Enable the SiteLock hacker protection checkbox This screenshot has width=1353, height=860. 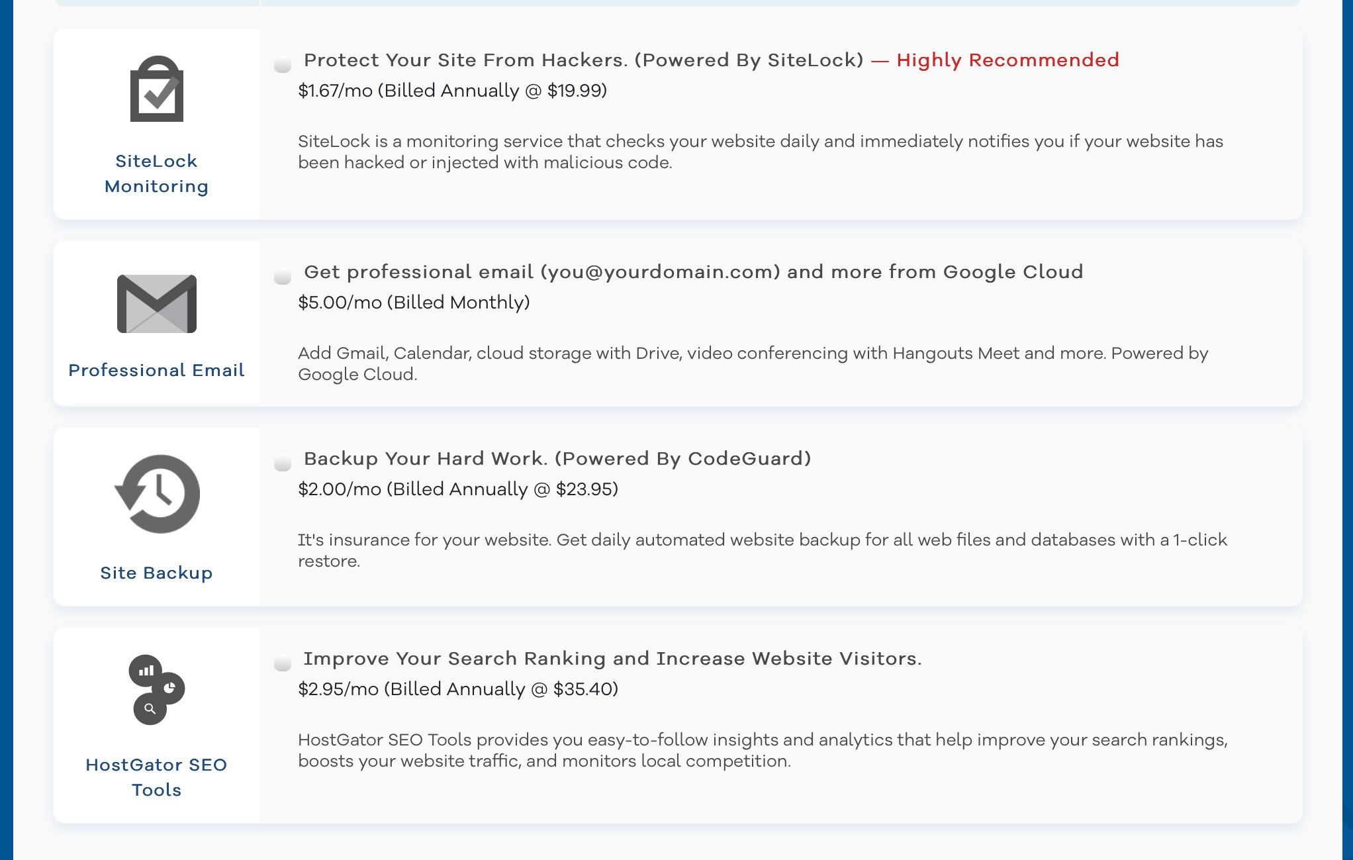click(x=283, y=64)
